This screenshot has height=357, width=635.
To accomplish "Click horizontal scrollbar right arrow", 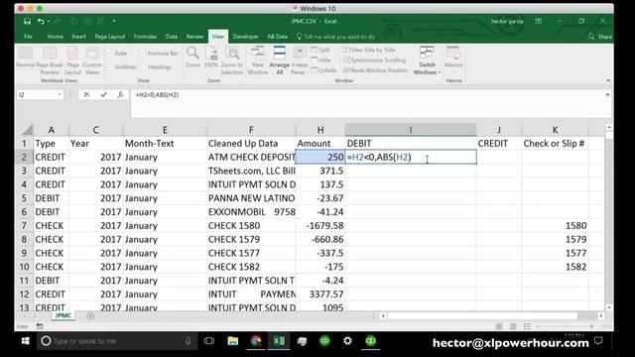I will pyautogui.click(x=601, y=315).
